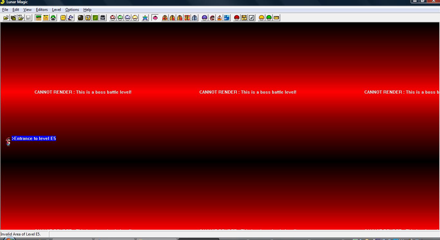Click the purple mushroom icon

[205, 18]
